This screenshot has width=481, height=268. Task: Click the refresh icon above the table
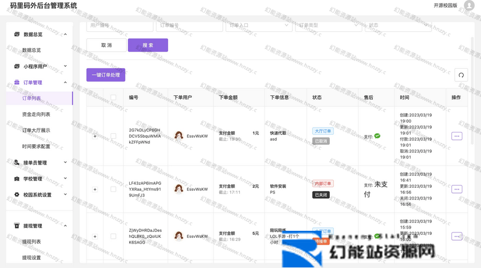[461, 75]
